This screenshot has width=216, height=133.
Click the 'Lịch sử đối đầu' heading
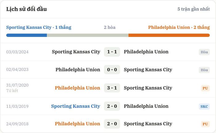point(27,9)
